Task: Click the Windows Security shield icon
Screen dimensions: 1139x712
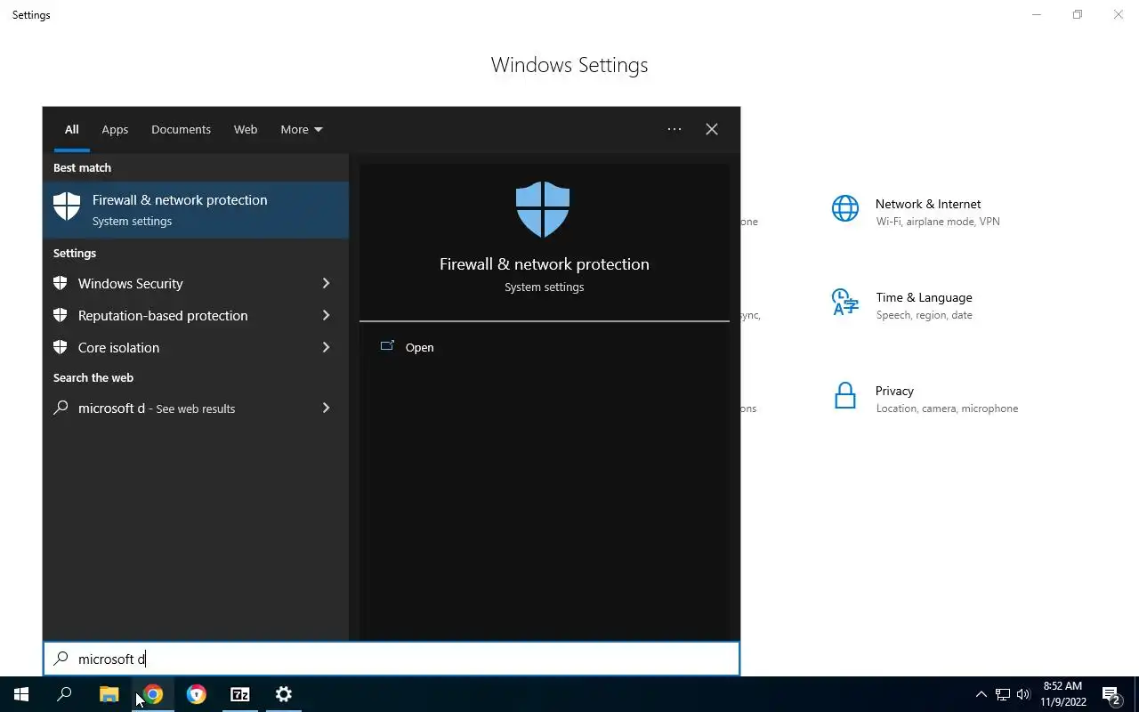Action: click(61, 283)
